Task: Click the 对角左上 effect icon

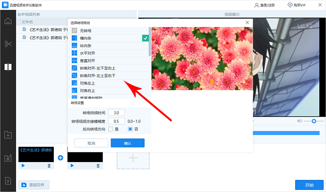Action: click(x=74, y=83)
